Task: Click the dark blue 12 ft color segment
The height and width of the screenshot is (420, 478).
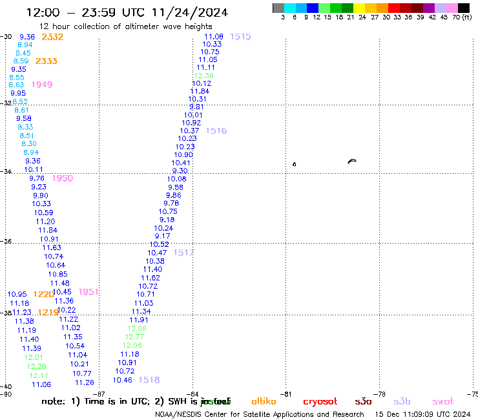Action: [313, 8]
